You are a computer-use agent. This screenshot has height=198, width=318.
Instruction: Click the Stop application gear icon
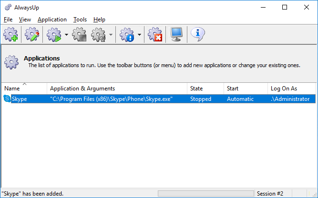coord(80,34)
